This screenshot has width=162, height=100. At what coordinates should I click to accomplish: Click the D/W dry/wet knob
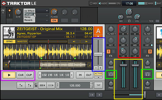18,12
